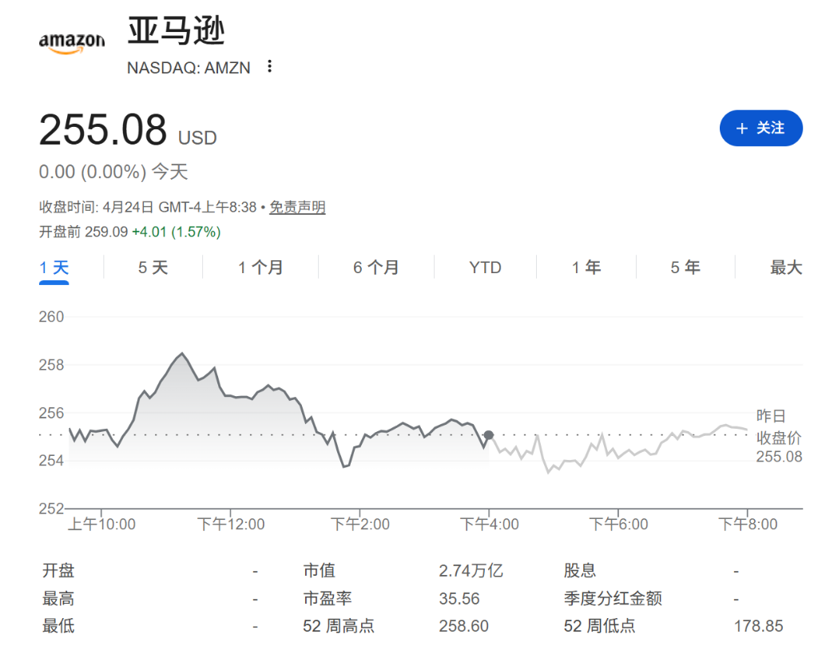Click the chart peak near 258
This screenshot has width=818, height=650.
(182, 353)
